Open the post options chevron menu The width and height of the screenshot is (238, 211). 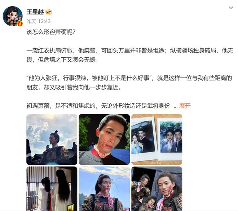[231, 8]
